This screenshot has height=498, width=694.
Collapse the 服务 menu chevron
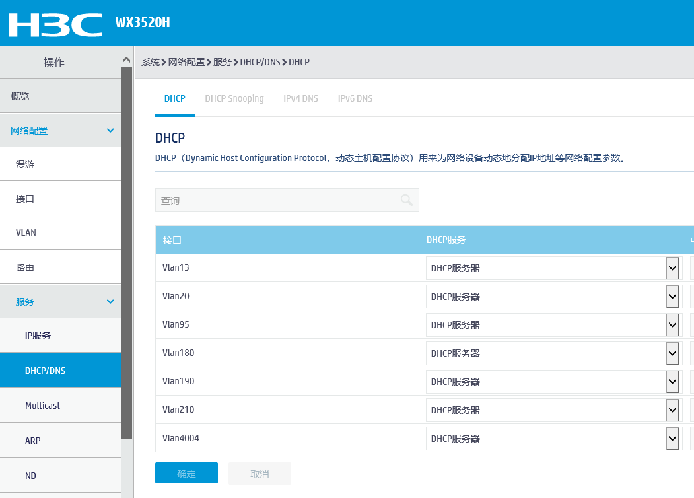(110, 301)
